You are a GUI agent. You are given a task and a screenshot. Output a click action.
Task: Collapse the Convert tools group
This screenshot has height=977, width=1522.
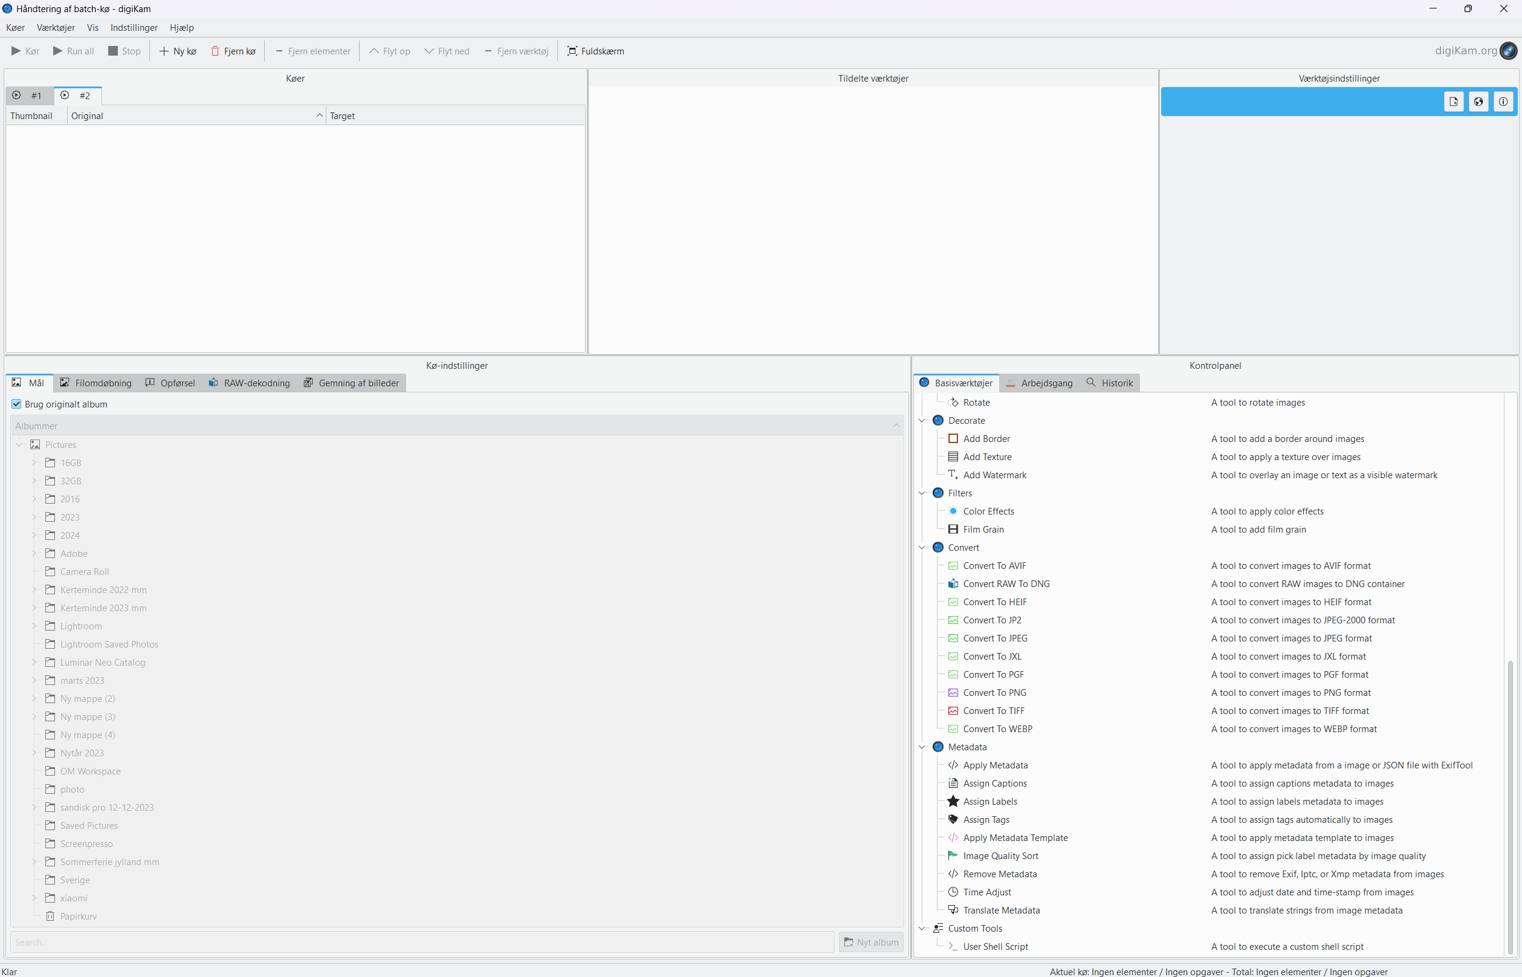[x=923, y=548]
